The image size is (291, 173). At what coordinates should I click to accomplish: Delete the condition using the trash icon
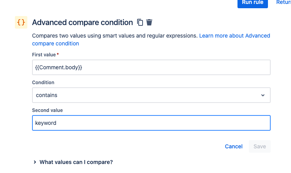coord(149,22)
